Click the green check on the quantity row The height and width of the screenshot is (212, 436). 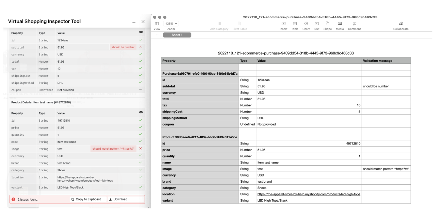(x=141, y=134)
